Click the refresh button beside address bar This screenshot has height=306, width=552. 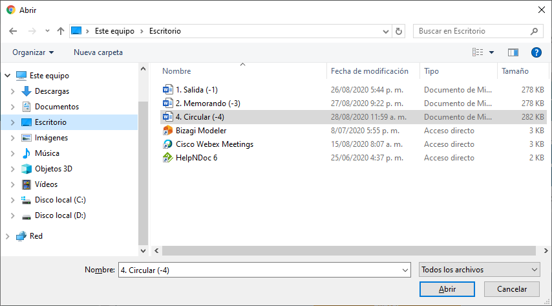pyautogui.click(x=399, y=31)
